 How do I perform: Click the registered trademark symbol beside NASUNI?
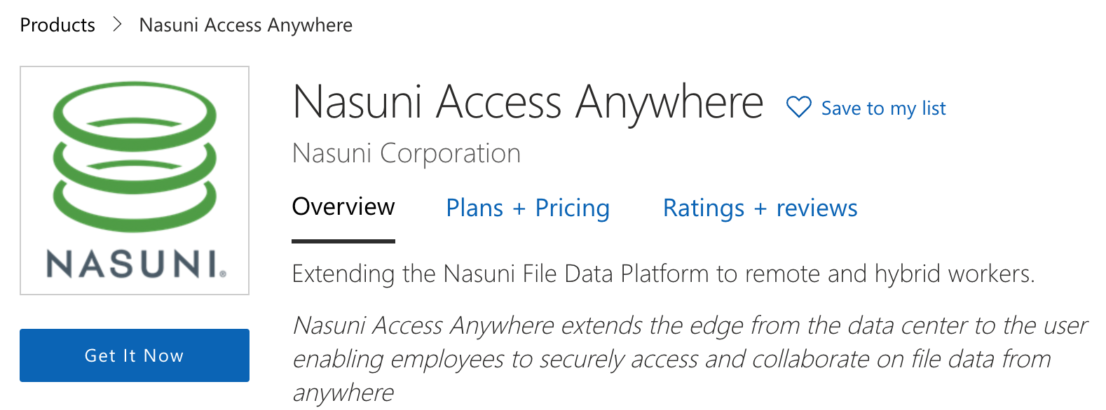click(x=223, y=274)
